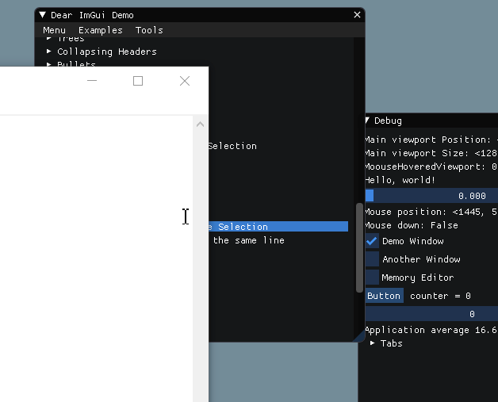Click the Mouse position text line
Viewport: 498px width, 402px height.
pyautogui.click(x=431, y=212)
